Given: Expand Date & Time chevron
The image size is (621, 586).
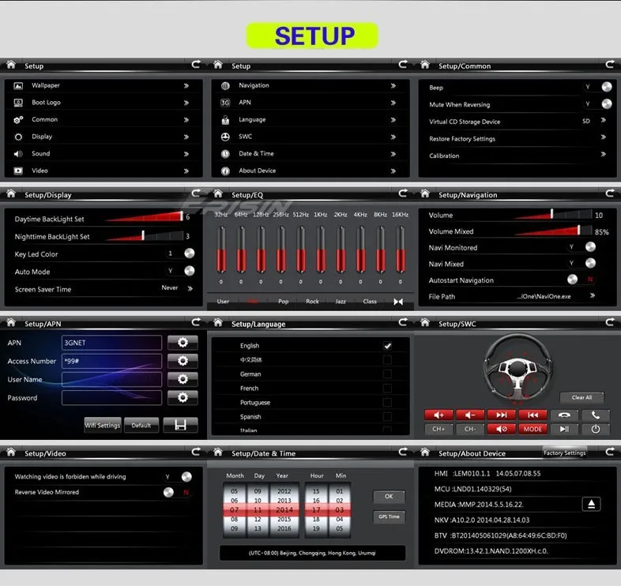Looking at the screenshot, I should (393, 154).
